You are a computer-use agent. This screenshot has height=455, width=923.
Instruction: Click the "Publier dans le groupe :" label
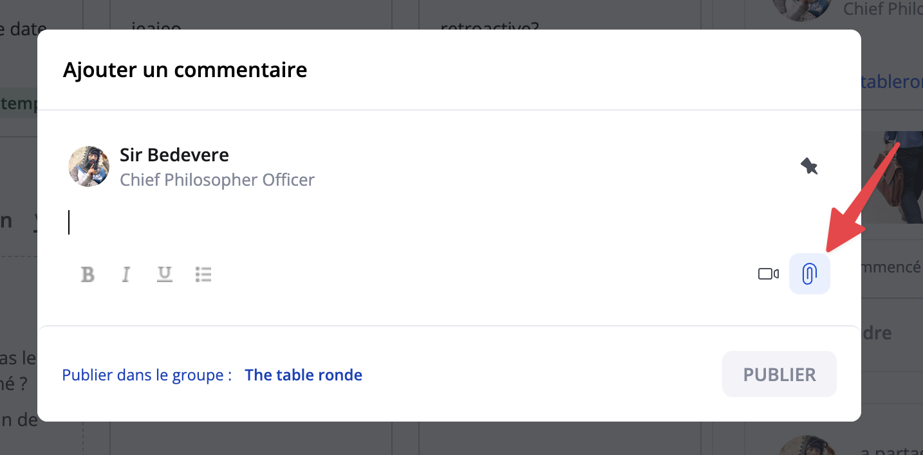(x=147, y=375)
